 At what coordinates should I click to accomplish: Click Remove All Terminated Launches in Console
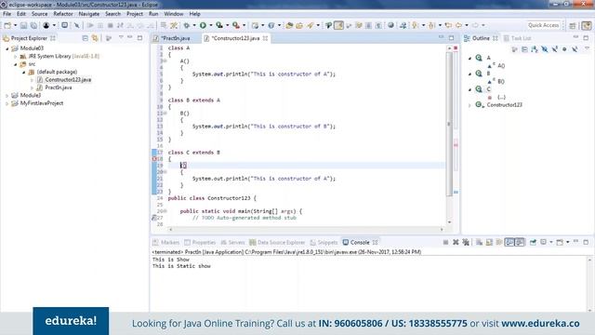(x=466, y=242)
